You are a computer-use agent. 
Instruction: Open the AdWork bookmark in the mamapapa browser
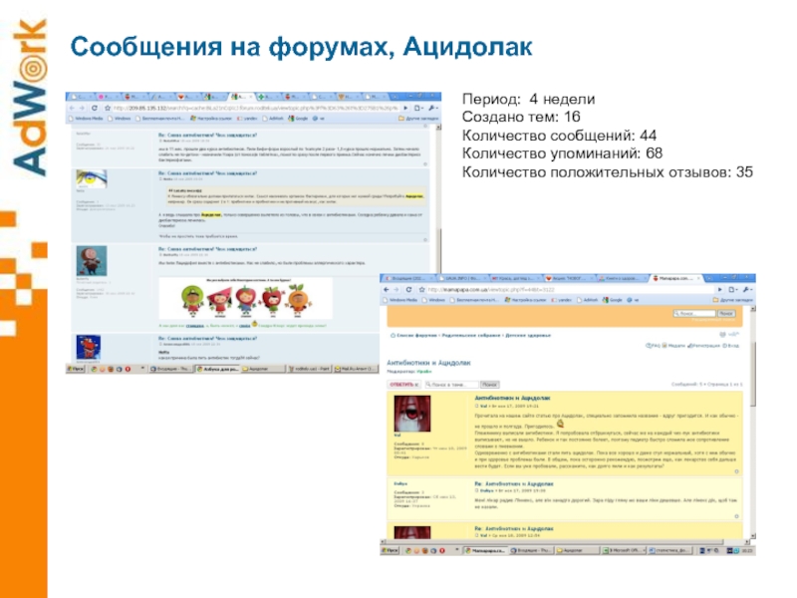[587, 300]
